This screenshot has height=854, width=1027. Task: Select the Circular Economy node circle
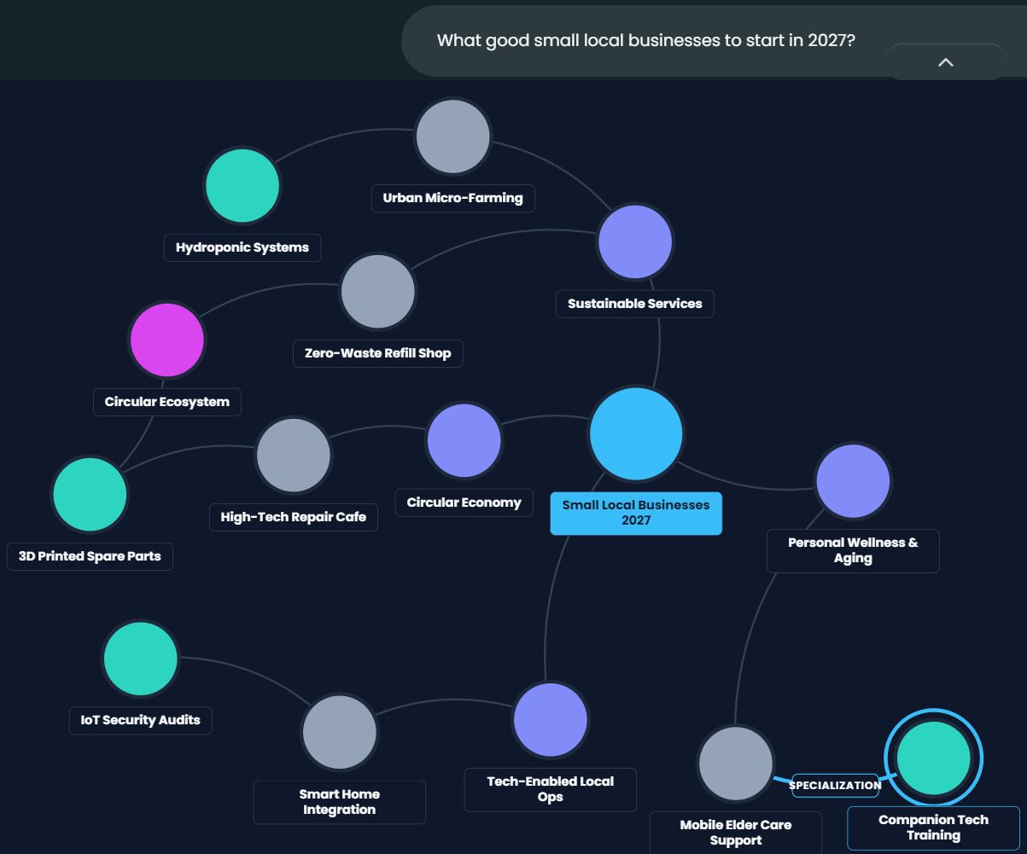click(464, 440)
